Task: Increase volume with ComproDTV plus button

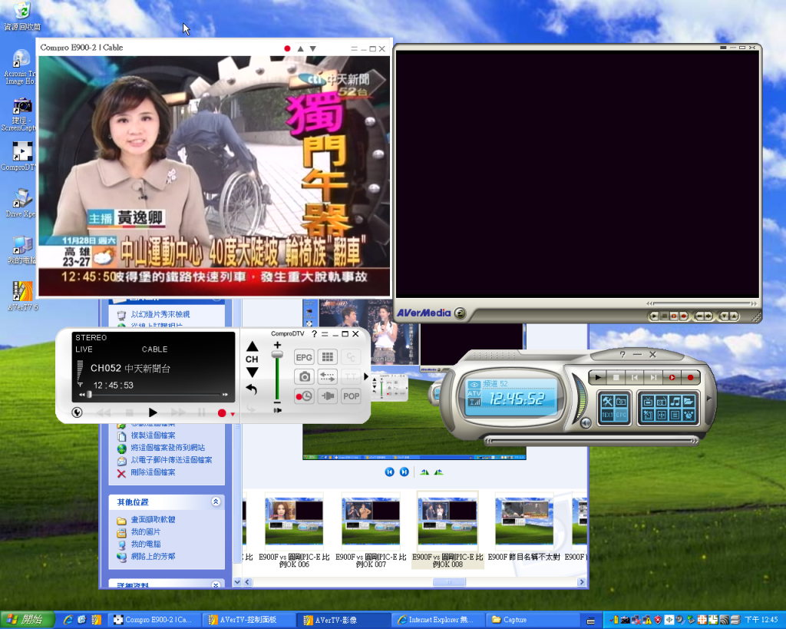Action: (277, 345)
